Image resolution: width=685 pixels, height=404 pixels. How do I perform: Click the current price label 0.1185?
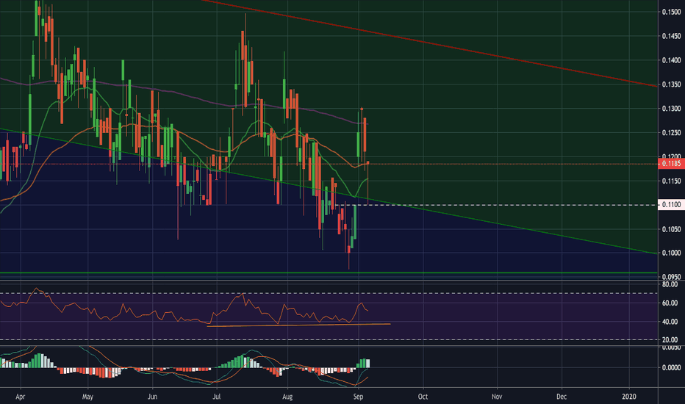pyautogui.click(x=671, y=164)
